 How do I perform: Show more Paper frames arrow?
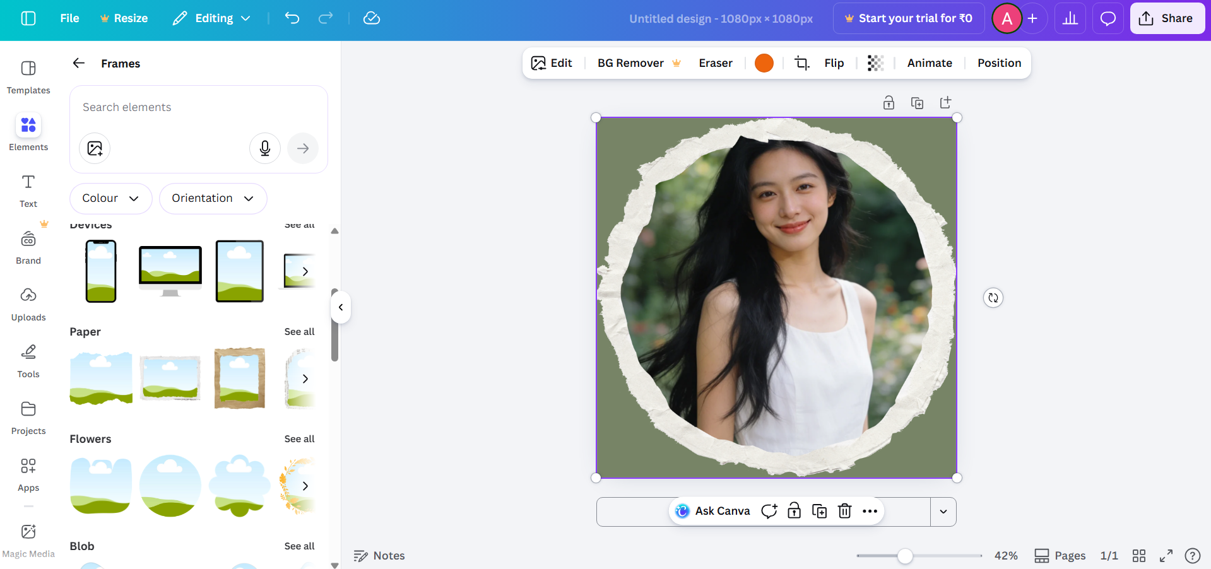click(x=305, y=378)
